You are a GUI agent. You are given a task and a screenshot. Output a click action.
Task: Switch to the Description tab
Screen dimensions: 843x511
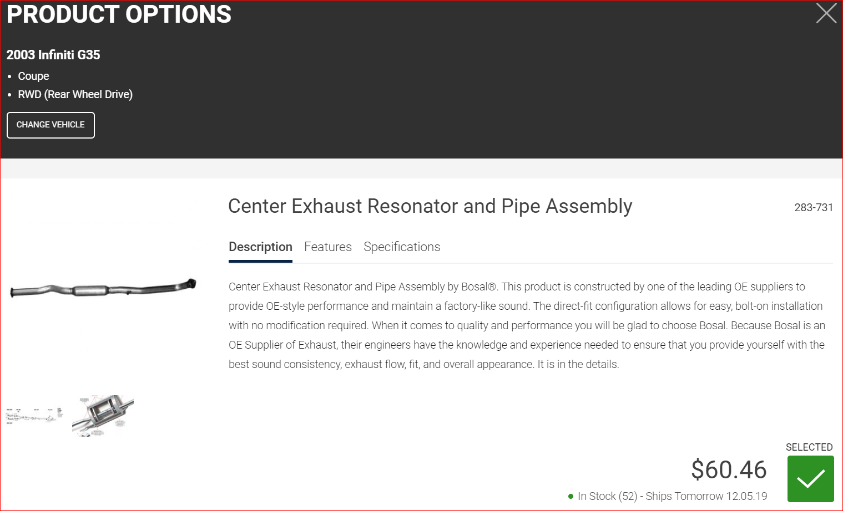pos(260,247)
